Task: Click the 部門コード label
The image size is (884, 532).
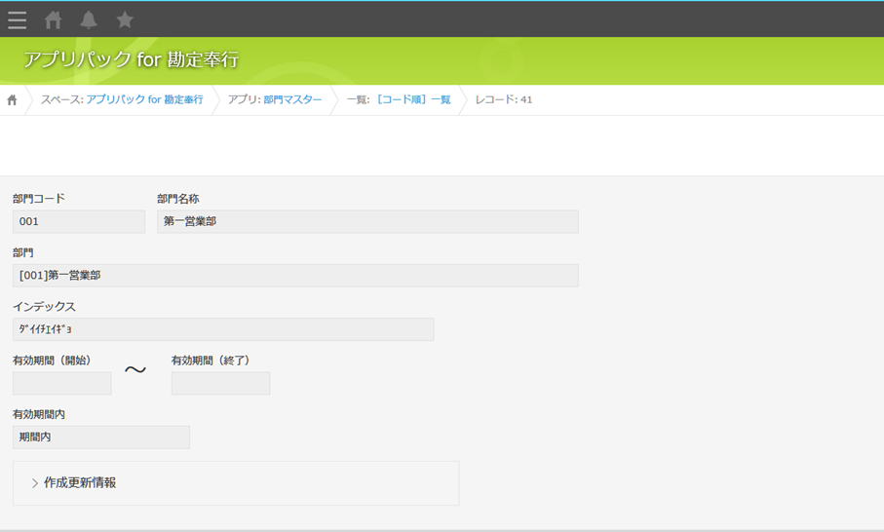Action: [x=39, y=199]
